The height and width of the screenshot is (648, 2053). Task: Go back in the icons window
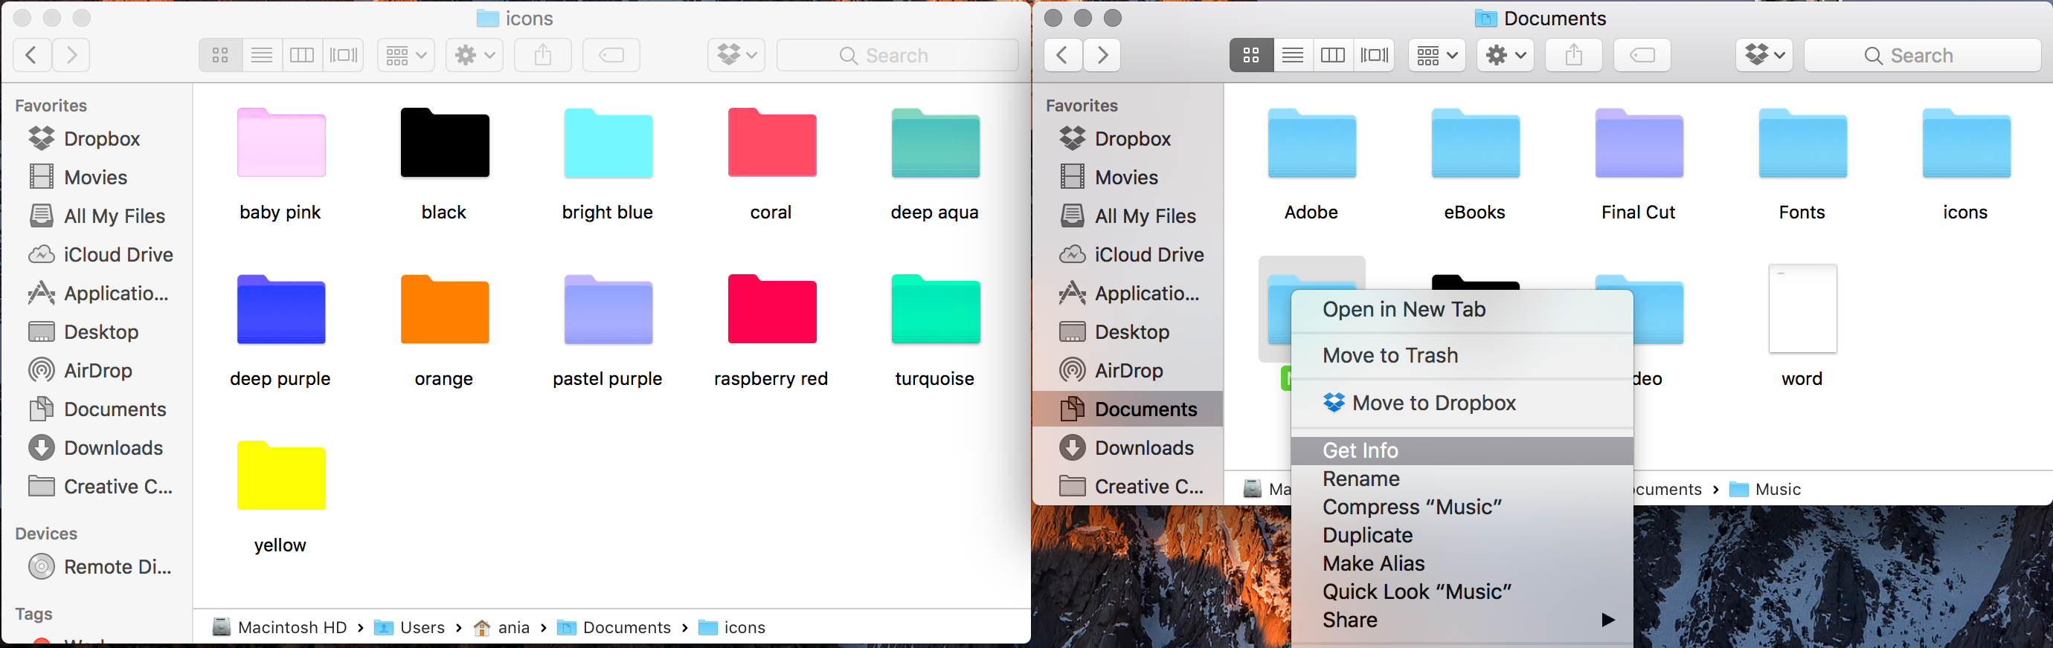click(32, 55)
